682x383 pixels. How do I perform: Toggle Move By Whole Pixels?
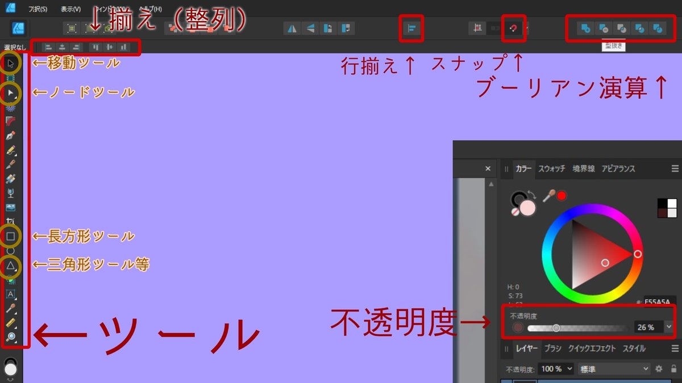pyautogui.click(x=496, y=28)
